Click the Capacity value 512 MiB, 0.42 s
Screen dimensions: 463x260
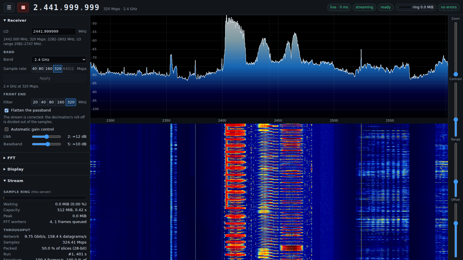(x=72, y=210)
